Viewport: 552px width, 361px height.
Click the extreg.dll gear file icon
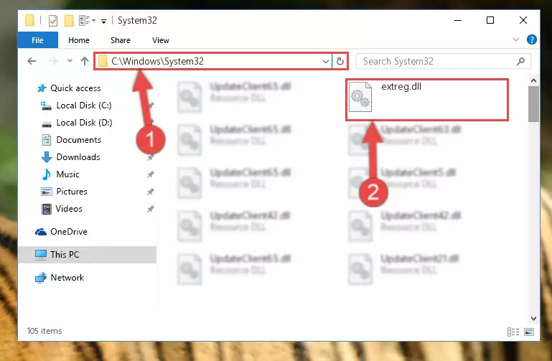(360, 96)
